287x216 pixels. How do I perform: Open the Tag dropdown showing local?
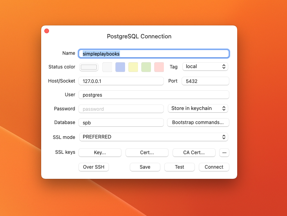(x=205, y=67)
